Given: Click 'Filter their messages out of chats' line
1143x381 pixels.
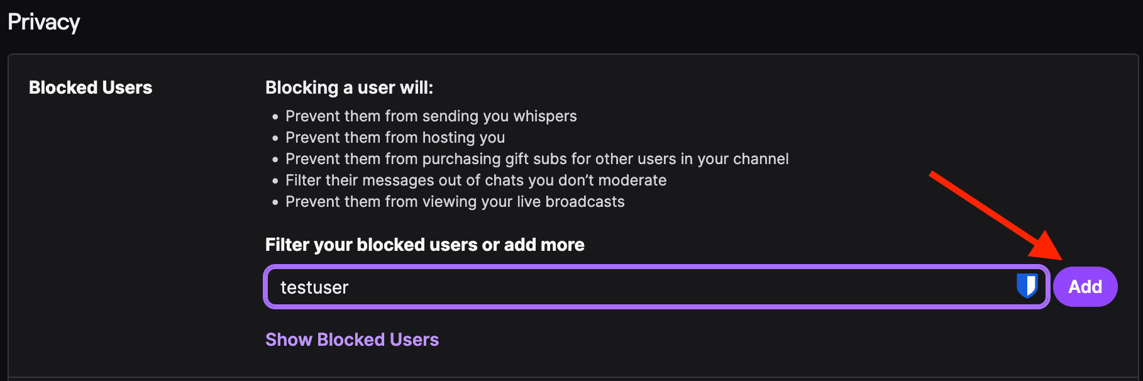Looking at the screenshot, I should click(475, 180).
